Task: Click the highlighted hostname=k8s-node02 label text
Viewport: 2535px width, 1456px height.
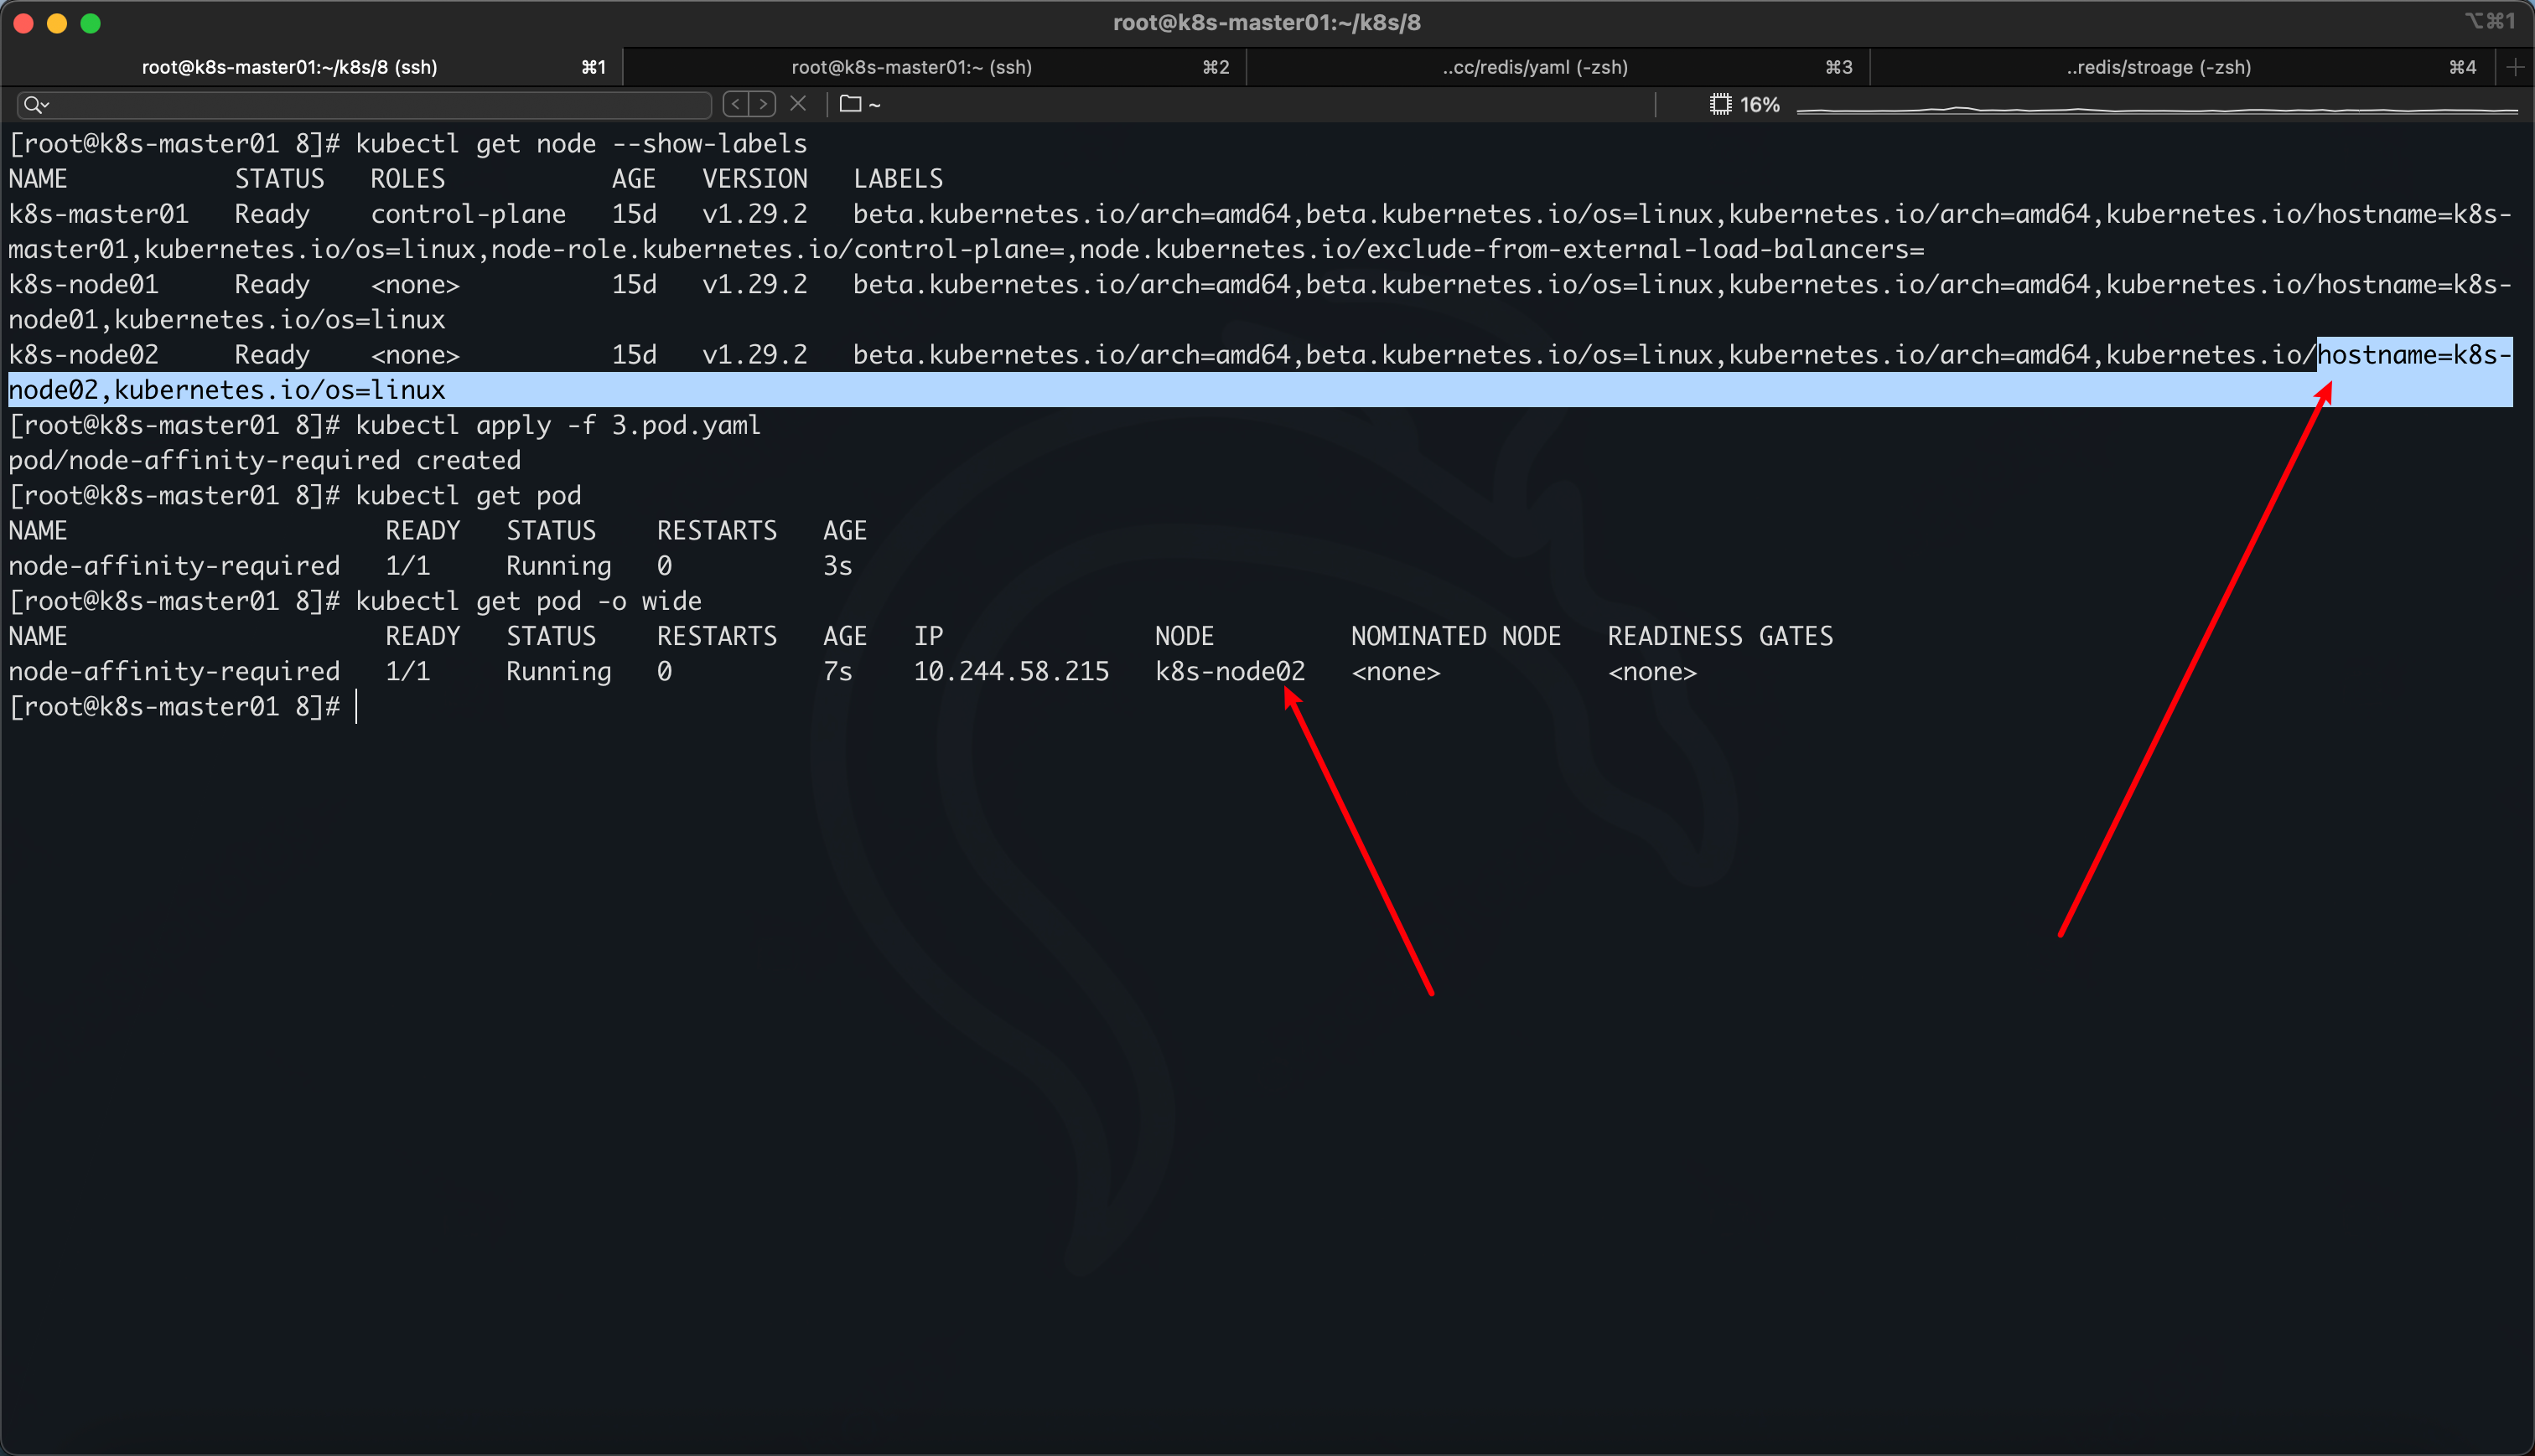Action: tap(2413, 355)
